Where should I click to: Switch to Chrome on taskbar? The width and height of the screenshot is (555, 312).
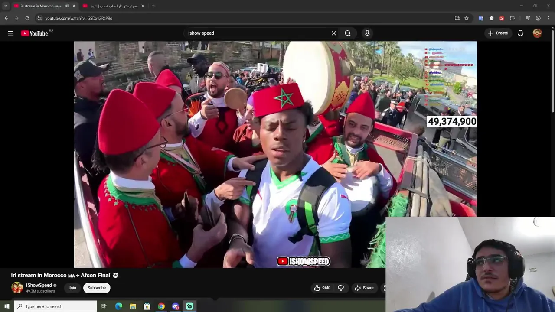pyautogui.click(x=161, y=306)
